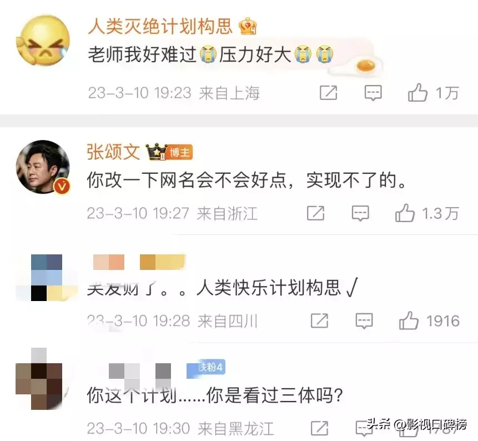Screen dimensions: 478x441
Task: Open comment text 你这个计划……你是看过三体吗
Action: [x=215, y=395]
